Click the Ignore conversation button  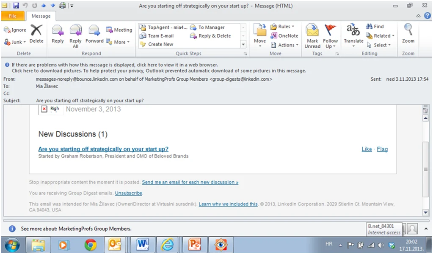click(x=15, y=30)
